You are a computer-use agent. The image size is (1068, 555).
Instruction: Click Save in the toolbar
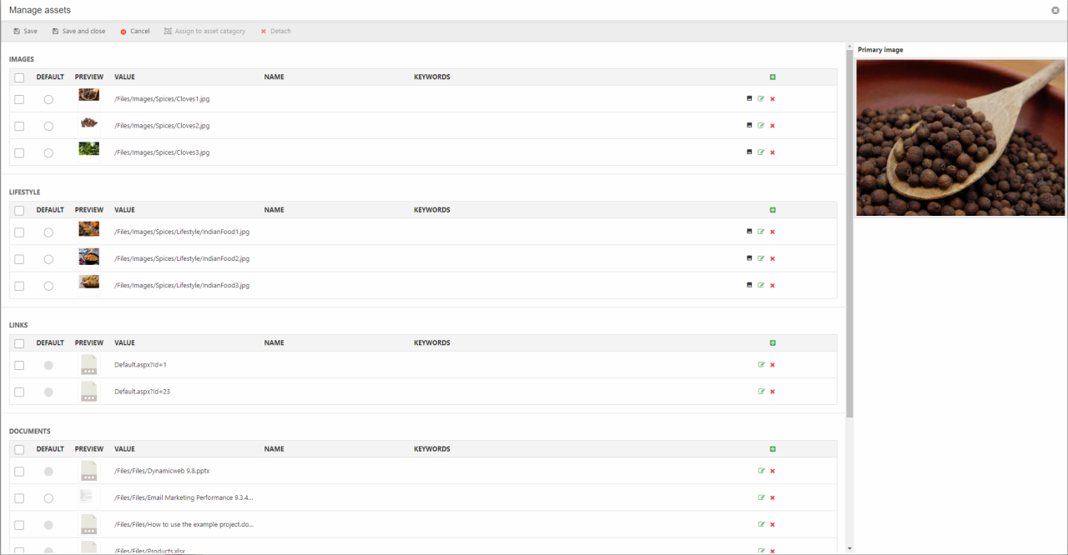(x=25, y=31)
